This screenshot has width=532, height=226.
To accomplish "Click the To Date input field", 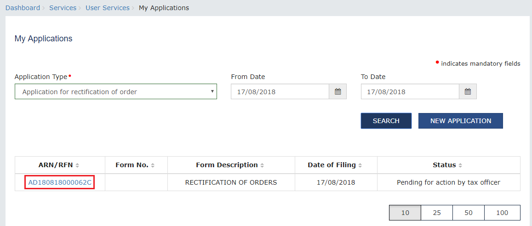I will [410, 92].
